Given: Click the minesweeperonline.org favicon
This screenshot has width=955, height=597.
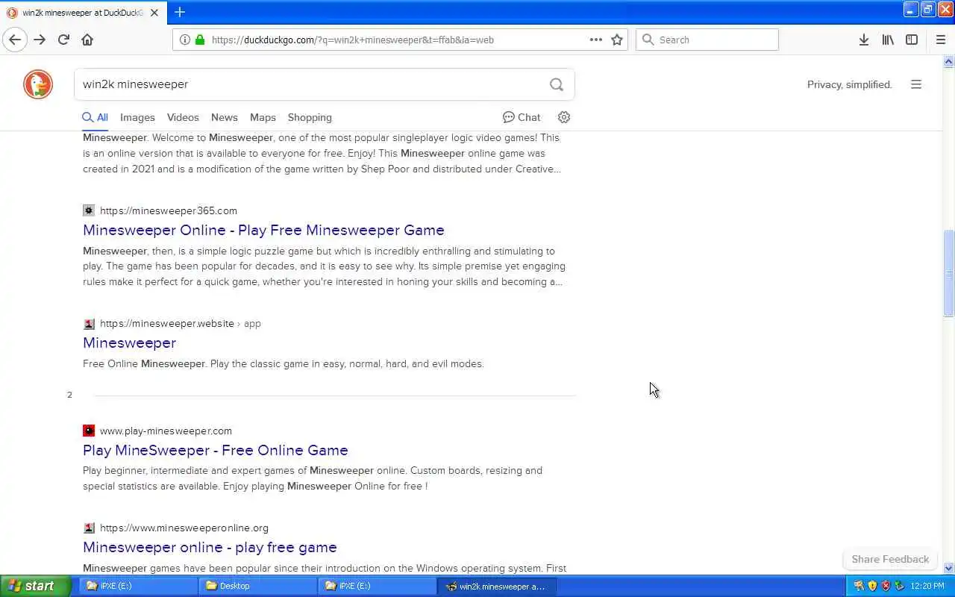Looking at the screenshot, I should click(x=89, y=528).
